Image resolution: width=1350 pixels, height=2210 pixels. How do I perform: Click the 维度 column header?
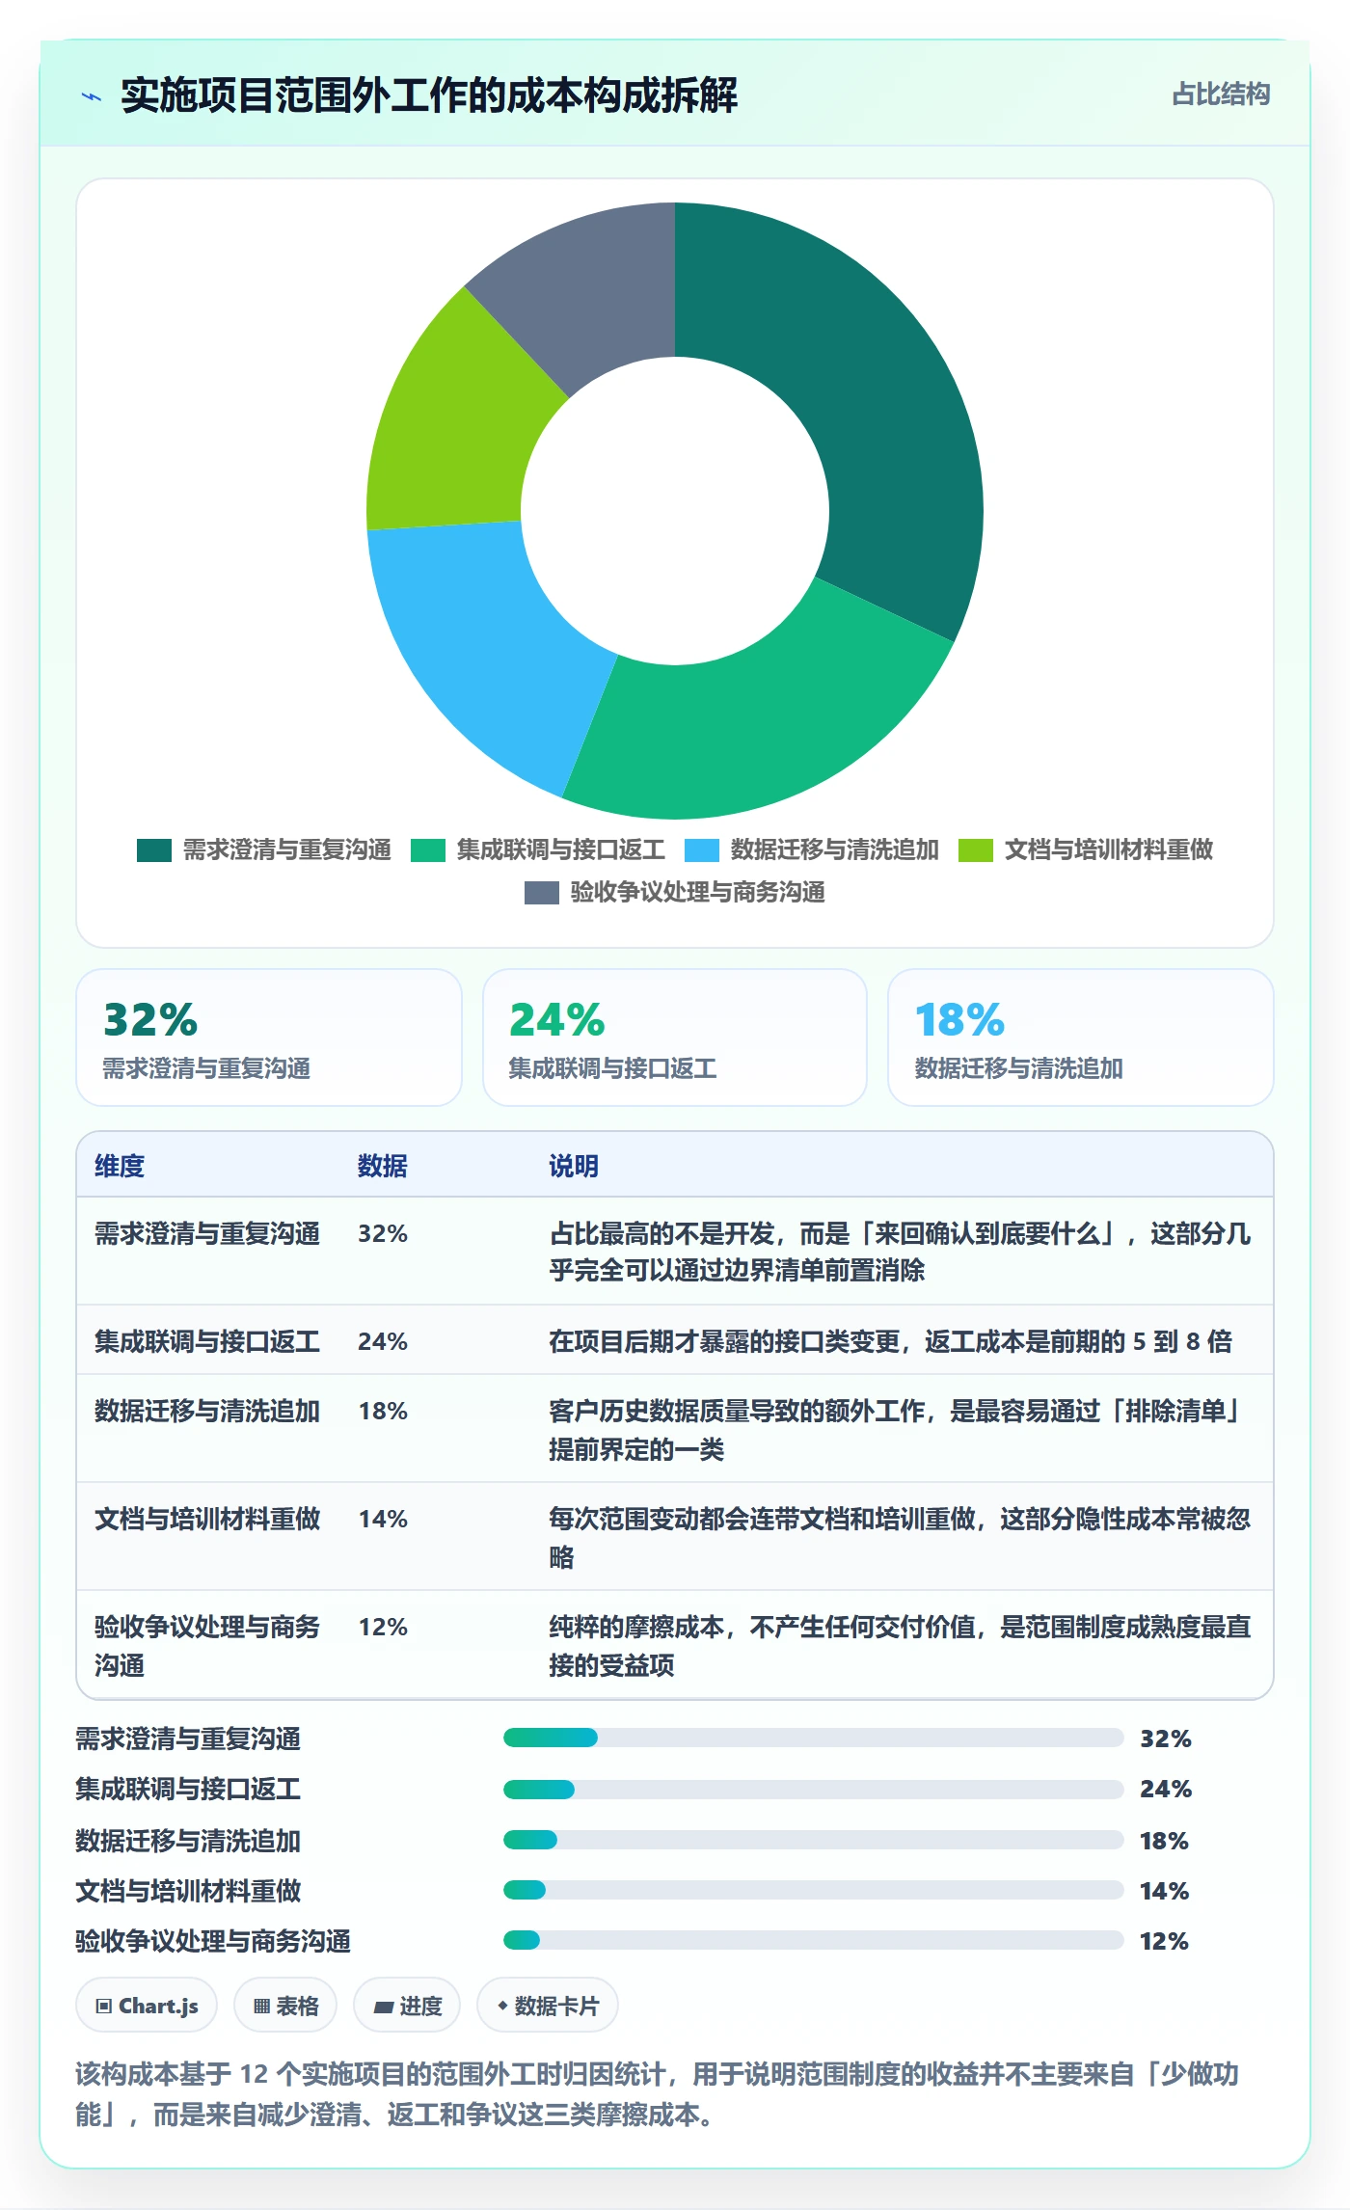120,1166
